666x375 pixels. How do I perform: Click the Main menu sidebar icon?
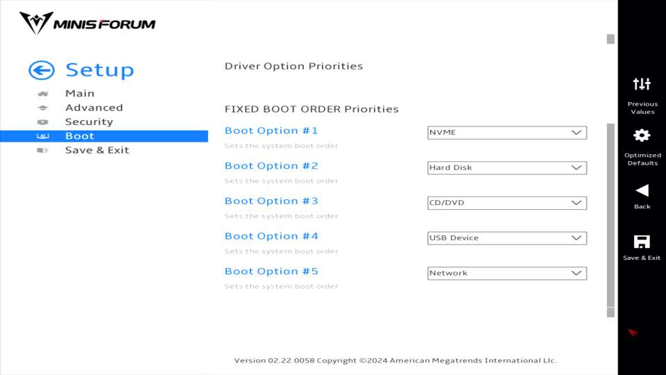(x=43, y=94)
